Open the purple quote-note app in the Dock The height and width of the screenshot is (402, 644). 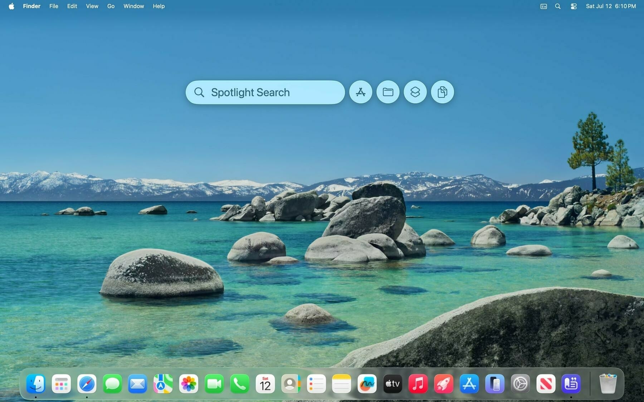click(571, 384)
